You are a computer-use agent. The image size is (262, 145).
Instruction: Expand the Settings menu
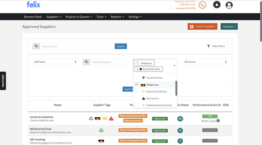(135, 17)
